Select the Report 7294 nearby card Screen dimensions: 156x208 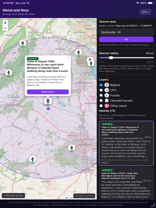point(126,143)
